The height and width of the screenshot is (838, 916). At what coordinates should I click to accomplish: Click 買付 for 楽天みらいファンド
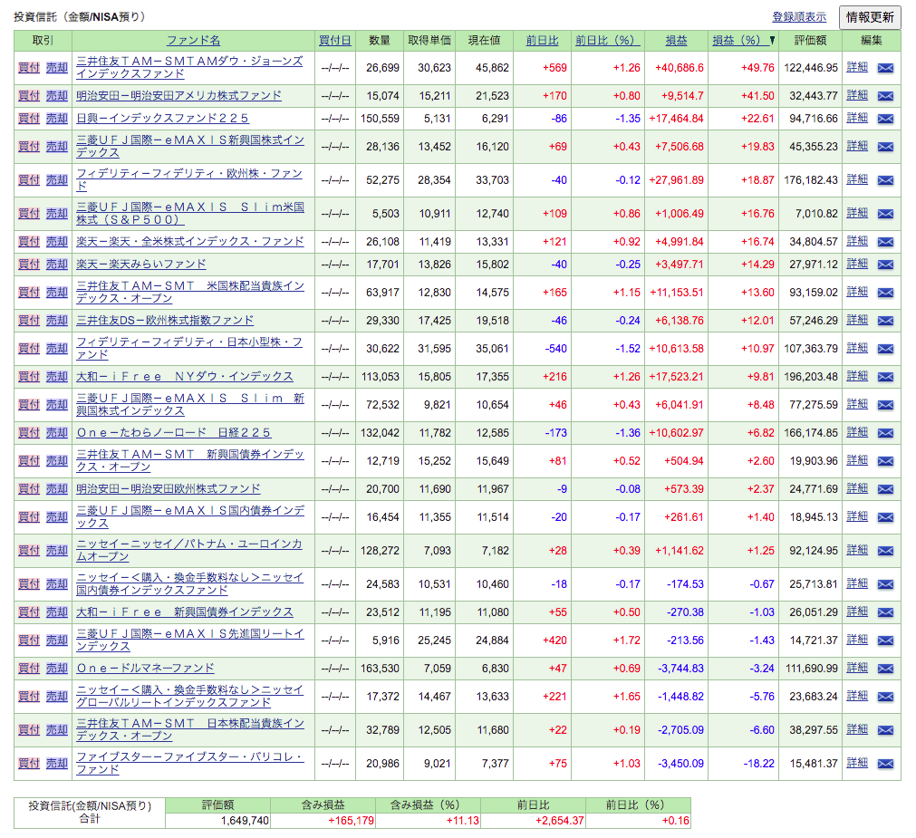pos(29,265)
